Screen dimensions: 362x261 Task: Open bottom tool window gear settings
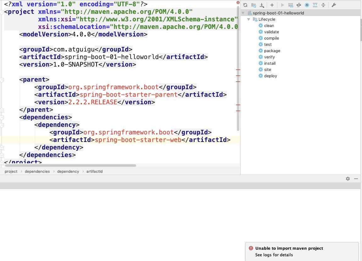point(348,179)
